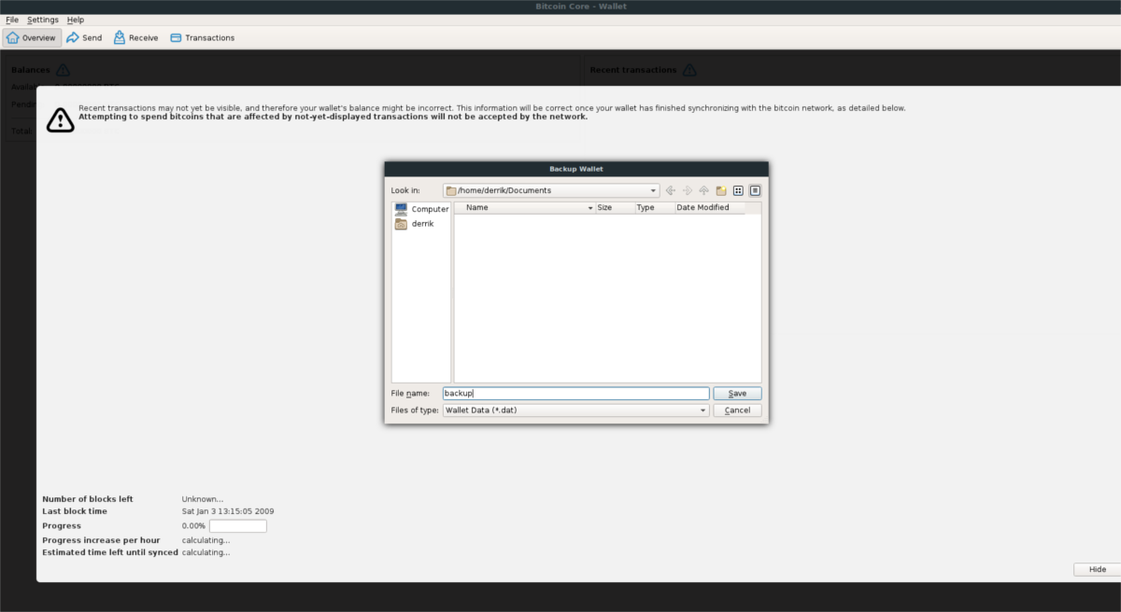Image resolution: width=1121 pixels, height=612 pixels.
Task: Expand the Files of type dropdown
Action: [x=702, y=410]
